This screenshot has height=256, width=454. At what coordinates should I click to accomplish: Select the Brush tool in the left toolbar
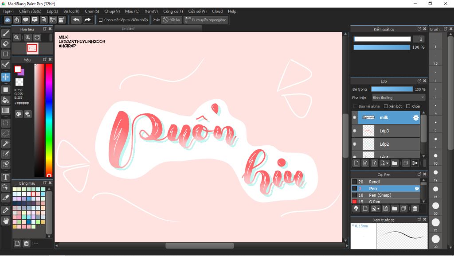5,33
